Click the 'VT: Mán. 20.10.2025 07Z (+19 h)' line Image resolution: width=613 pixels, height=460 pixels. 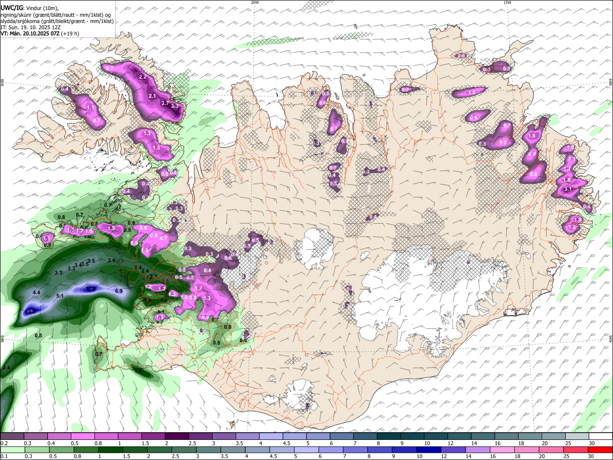[40, 34]
